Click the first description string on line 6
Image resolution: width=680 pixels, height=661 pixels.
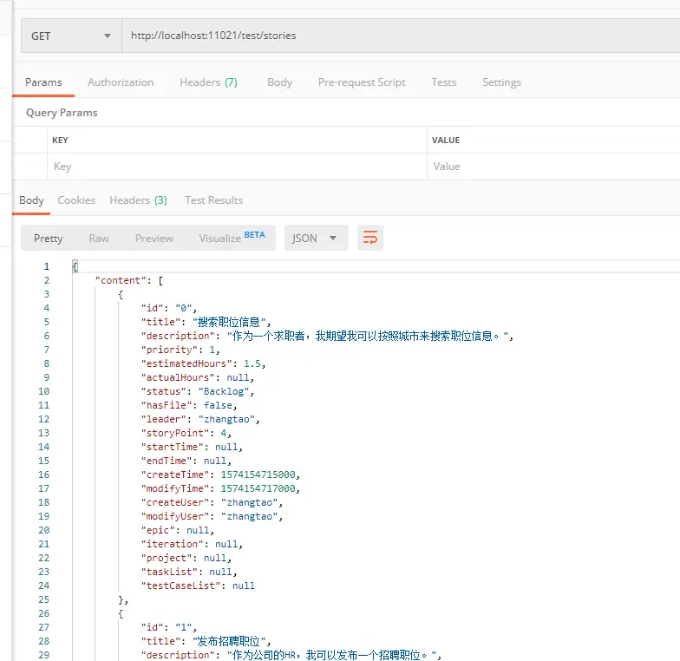tap(368, 337)
